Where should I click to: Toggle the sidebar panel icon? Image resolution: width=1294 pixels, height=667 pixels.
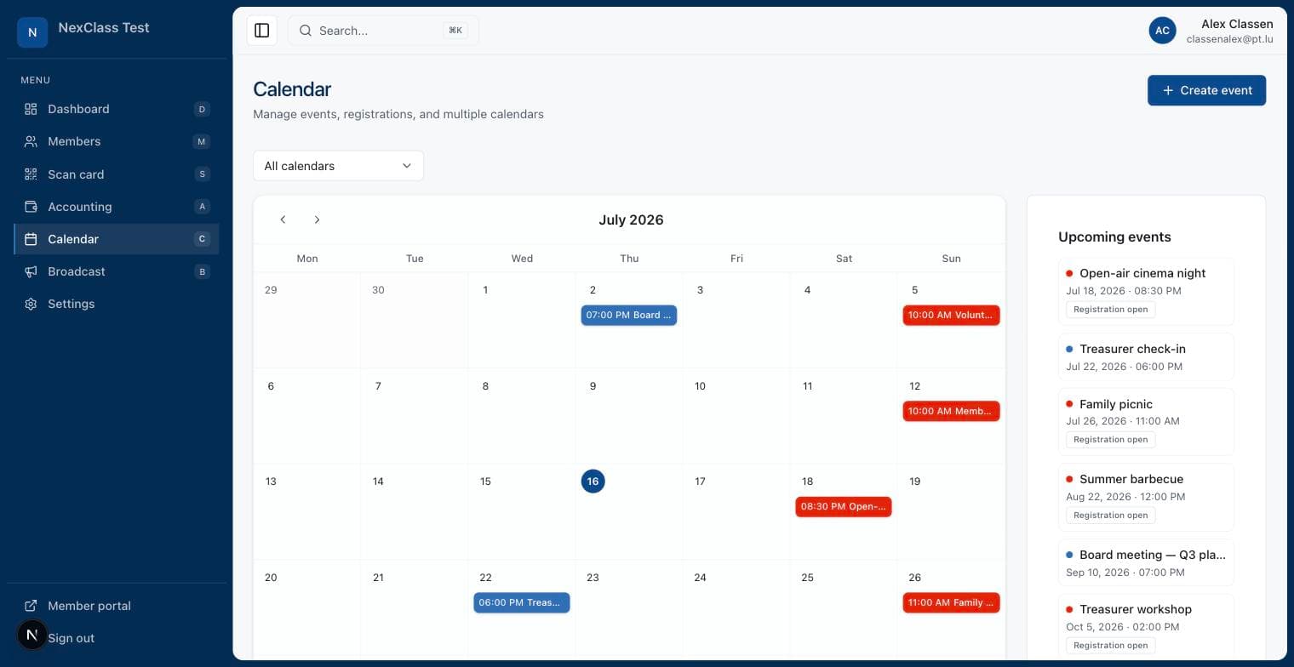tap(262, 31)
